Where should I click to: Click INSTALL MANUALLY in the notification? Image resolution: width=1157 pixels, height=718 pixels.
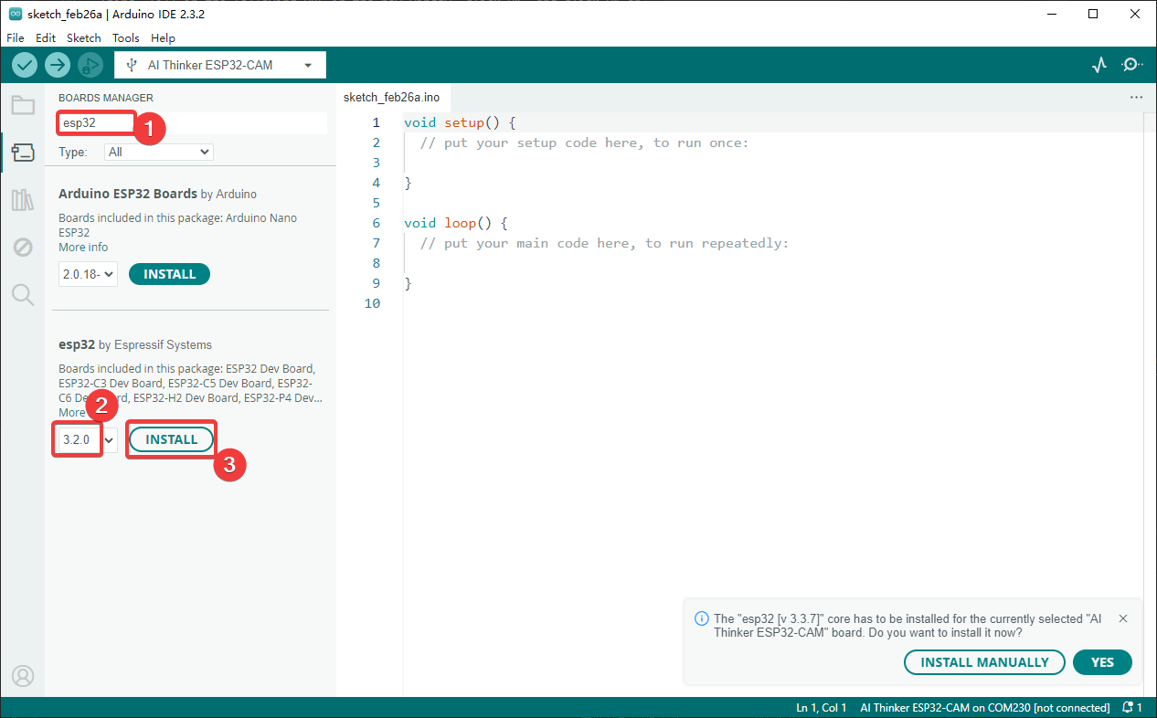tap(984, 662)
